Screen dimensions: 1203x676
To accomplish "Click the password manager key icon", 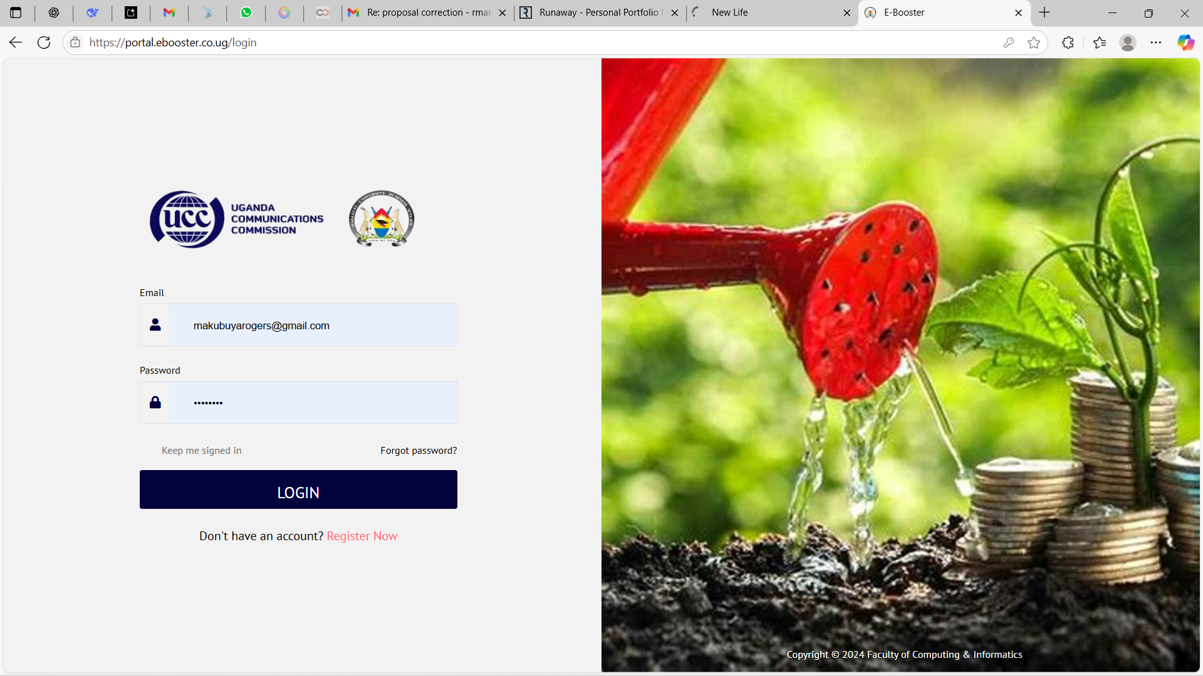I will (1008, 43).
